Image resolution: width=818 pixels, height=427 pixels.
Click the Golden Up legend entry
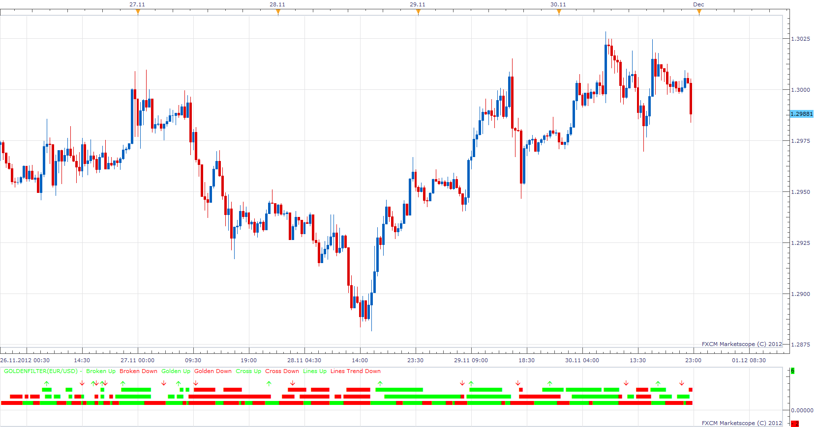click(x=176, y=371)
